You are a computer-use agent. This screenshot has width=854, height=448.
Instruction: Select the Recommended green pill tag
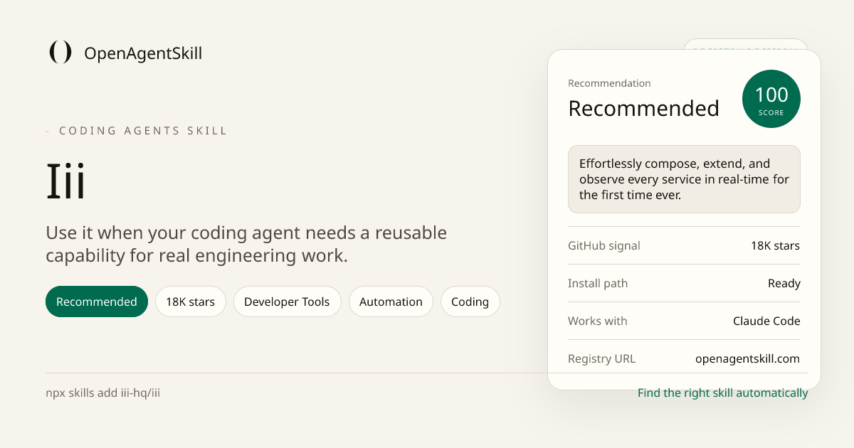click(x=97, y=302)
